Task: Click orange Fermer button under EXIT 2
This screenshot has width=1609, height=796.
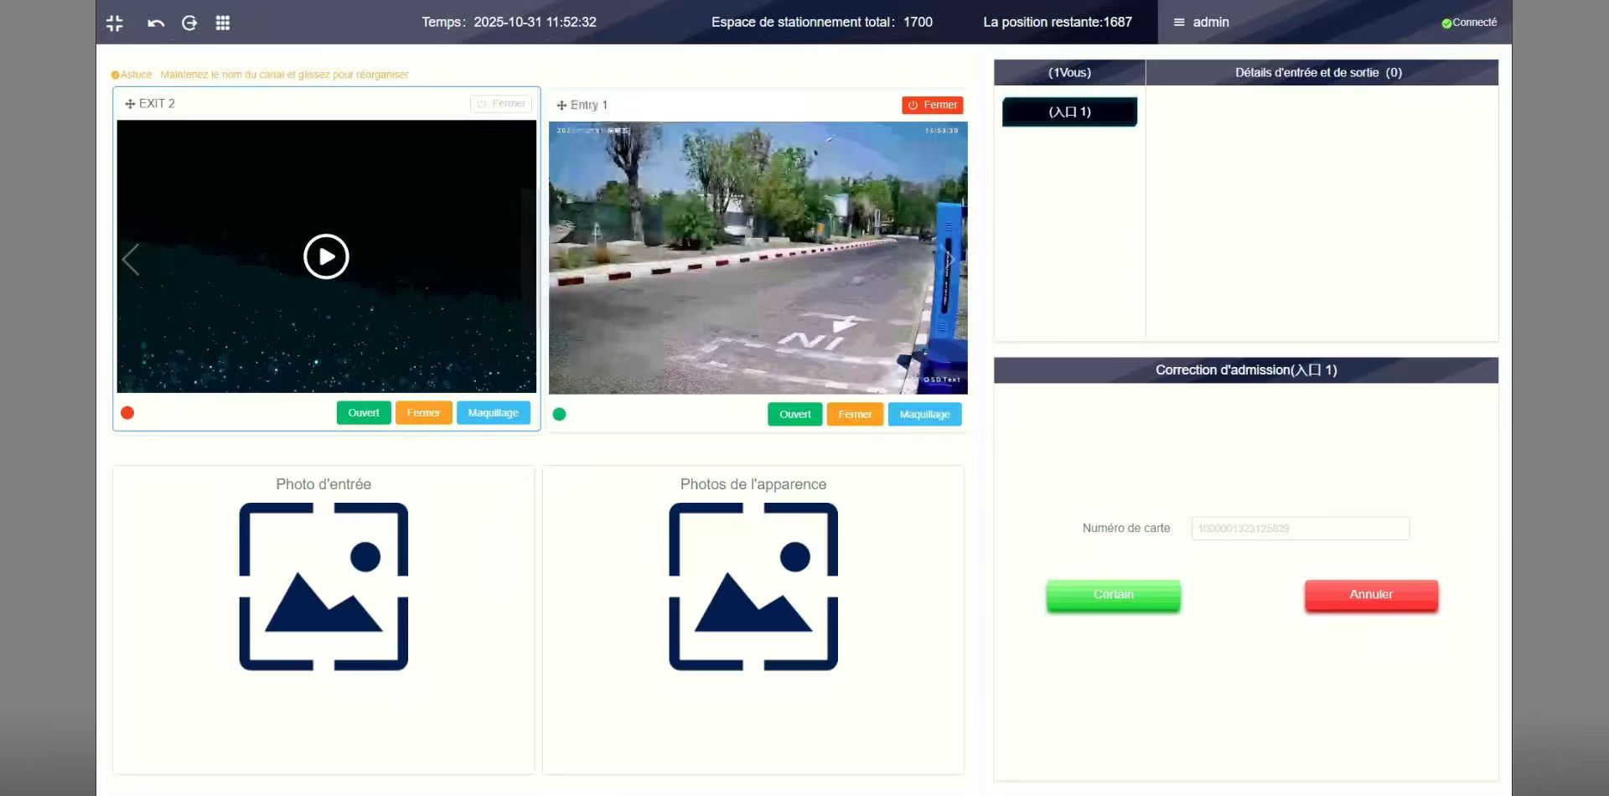Action: (423, 413)
